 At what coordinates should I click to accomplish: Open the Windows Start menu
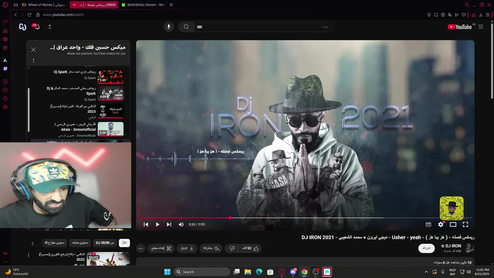tap(167, 272)
